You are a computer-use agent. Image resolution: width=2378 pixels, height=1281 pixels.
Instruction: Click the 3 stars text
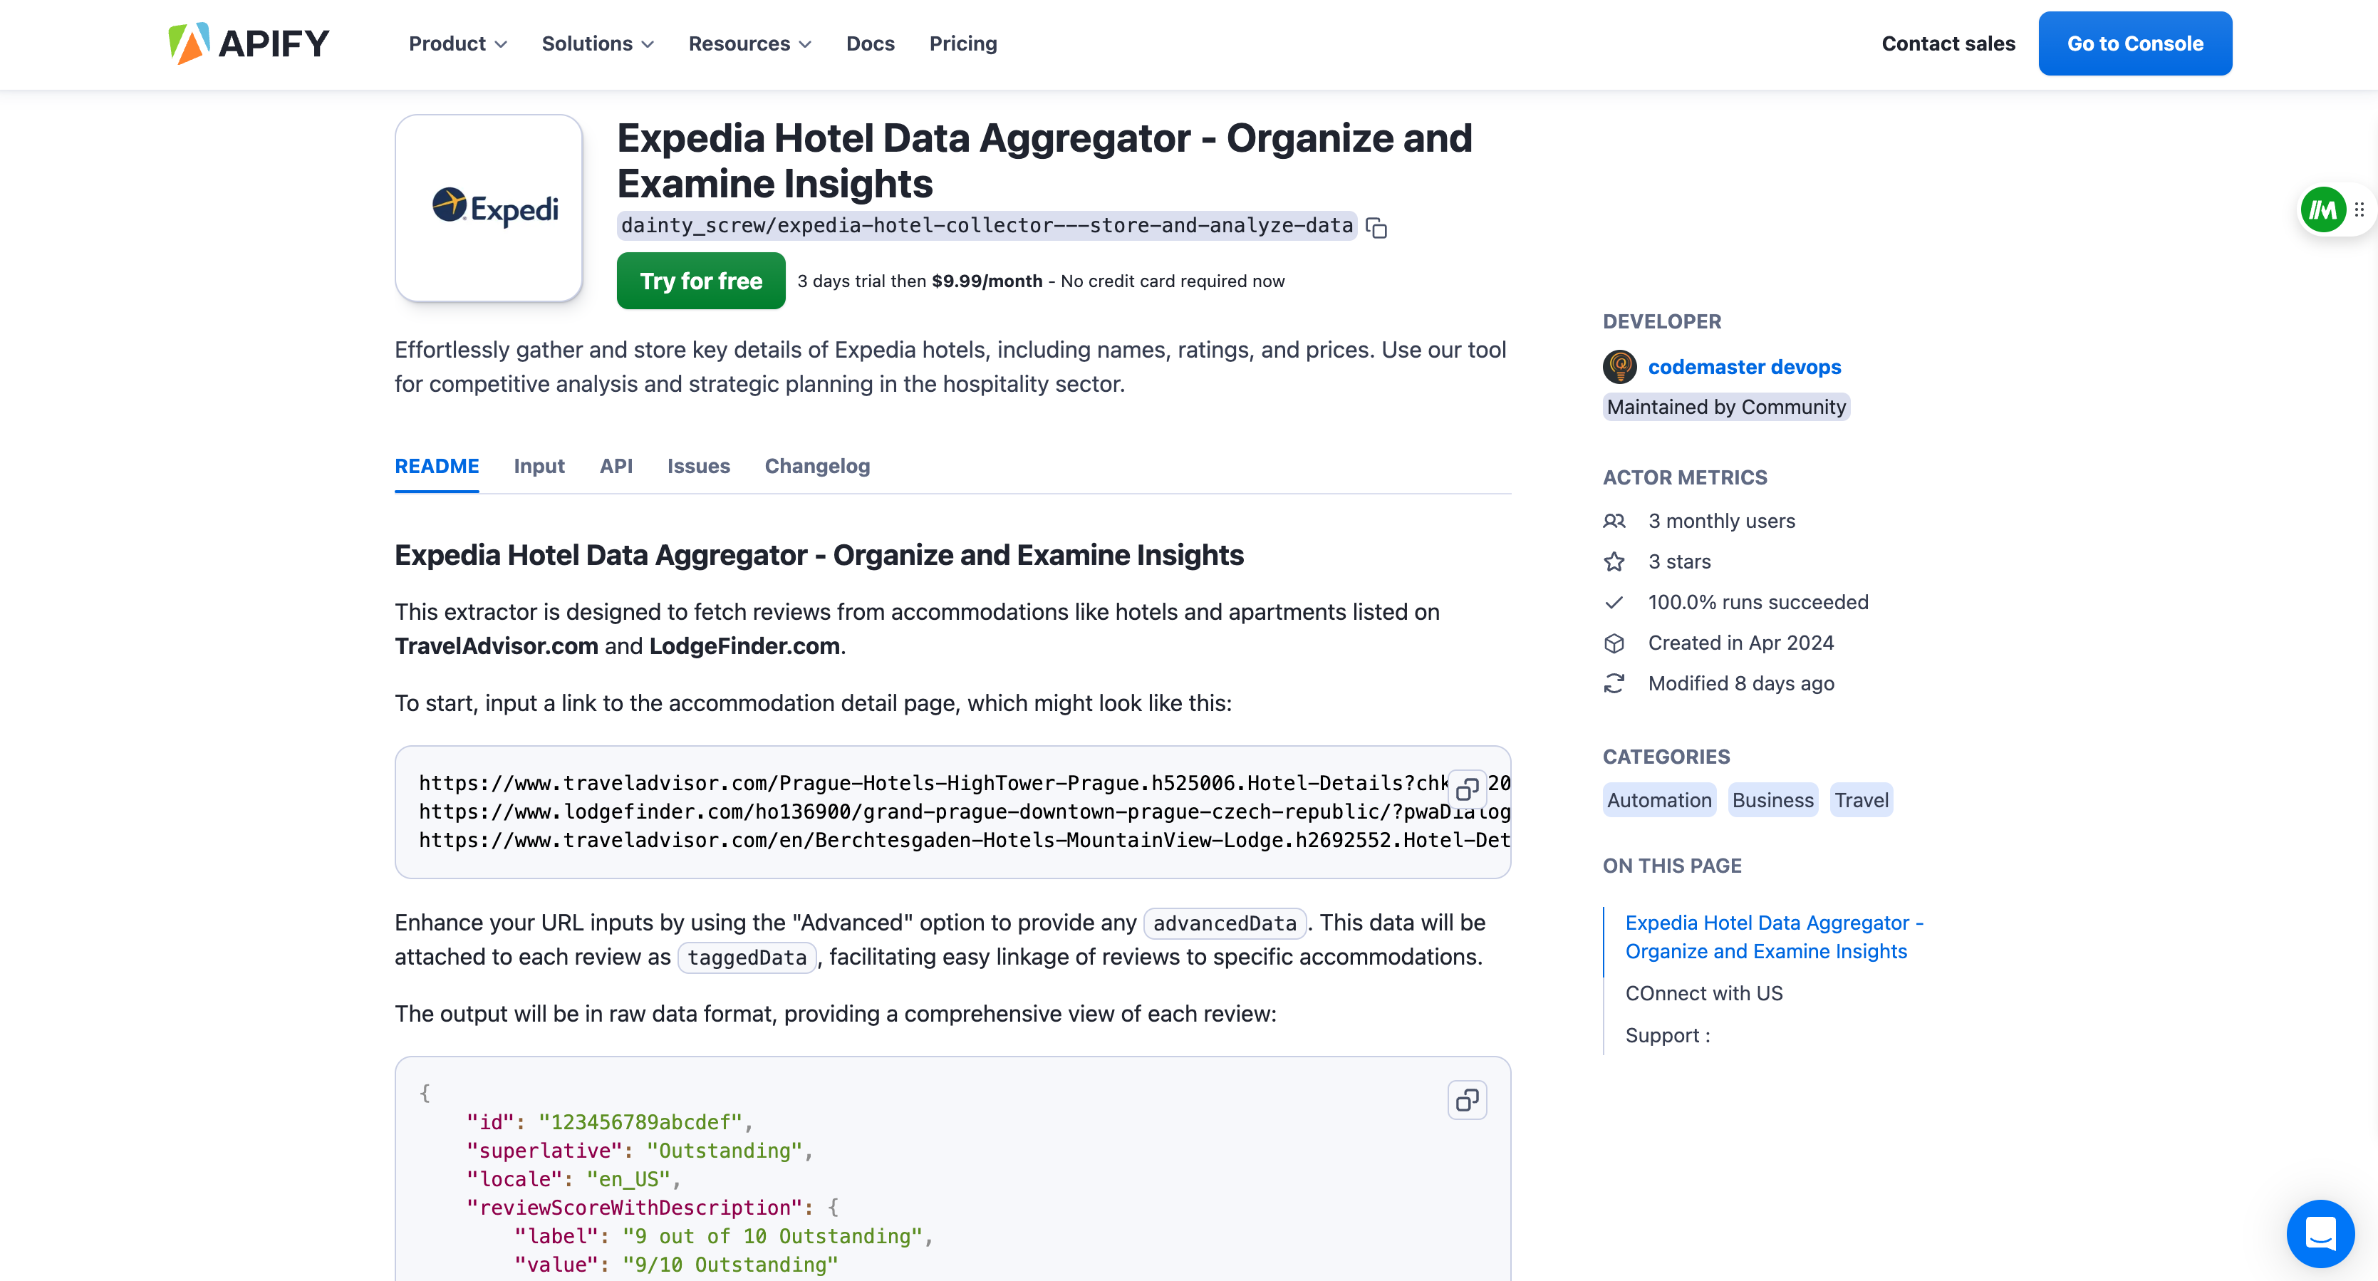1679,562
